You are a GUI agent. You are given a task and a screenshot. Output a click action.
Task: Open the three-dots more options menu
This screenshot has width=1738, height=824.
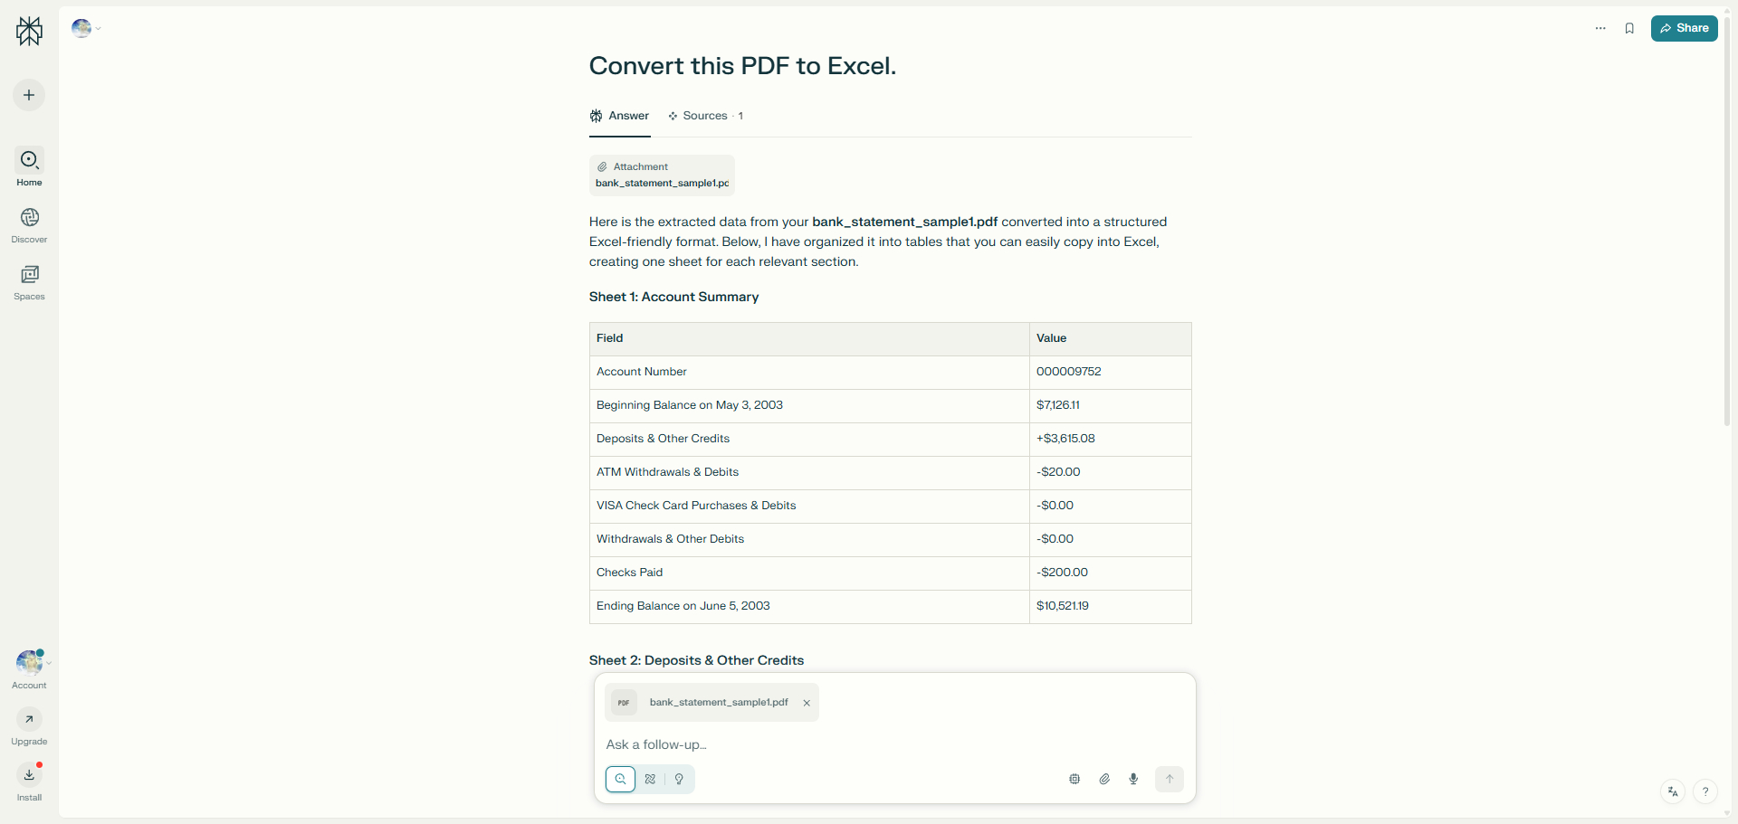pyautogui.click(x=1600, y=28)
